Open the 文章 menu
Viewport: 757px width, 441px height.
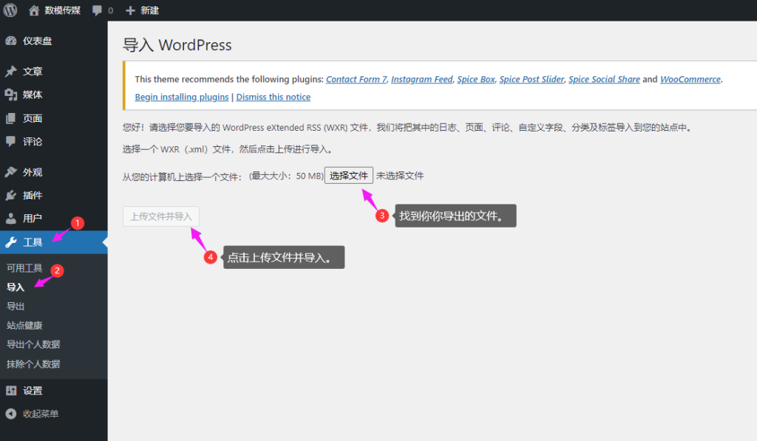(53, 72)
